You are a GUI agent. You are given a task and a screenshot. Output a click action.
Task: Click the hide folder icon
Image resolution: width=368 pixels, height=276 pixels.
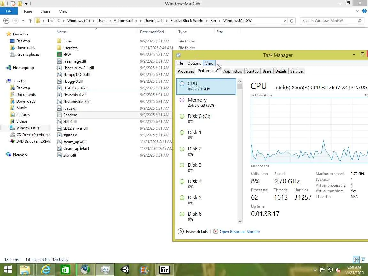[x=59, y=41]
